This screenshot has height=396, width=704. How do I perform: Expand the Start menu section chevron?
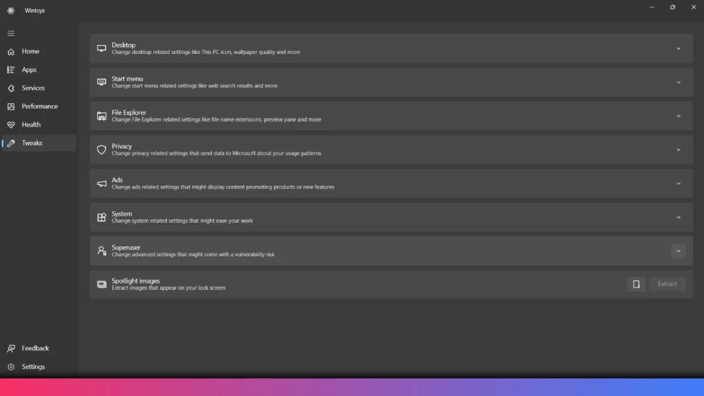click(678, 82)
